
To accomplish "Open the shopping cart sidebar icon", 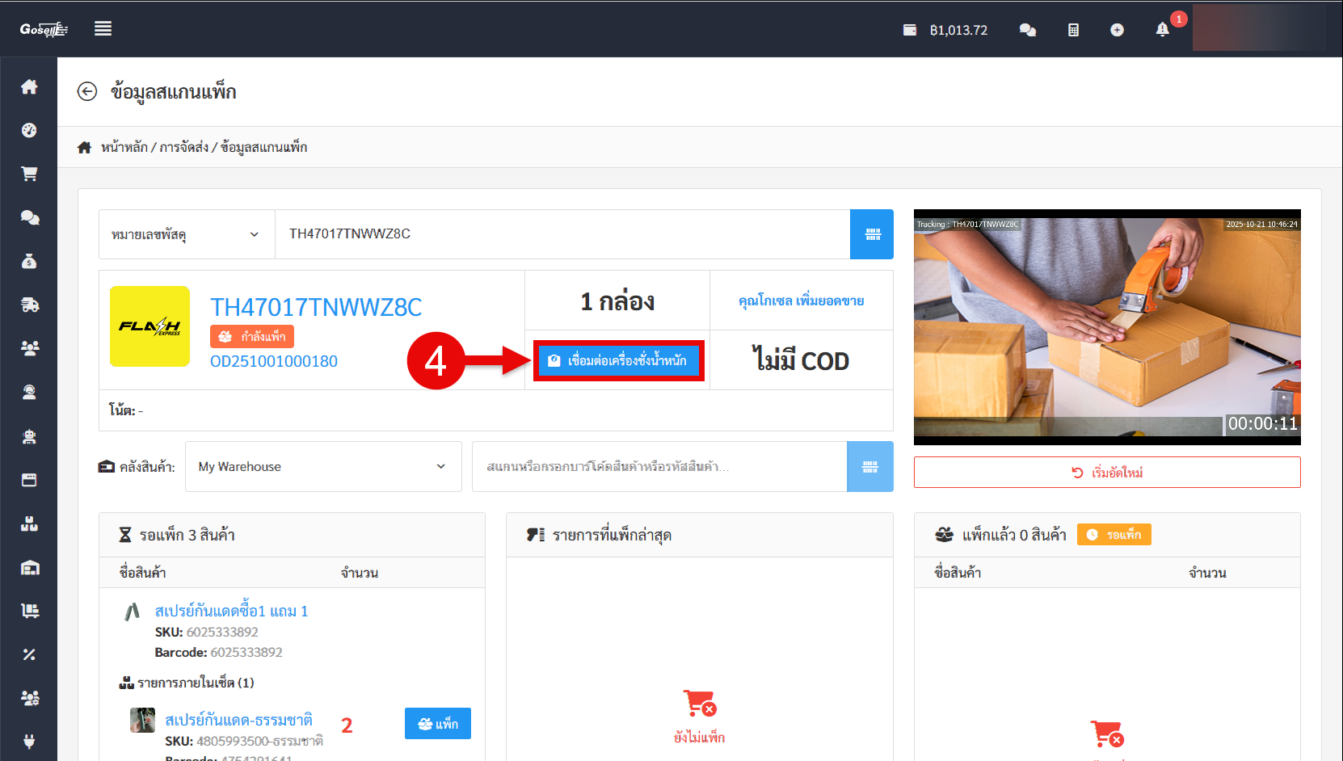I will [29, 174].
